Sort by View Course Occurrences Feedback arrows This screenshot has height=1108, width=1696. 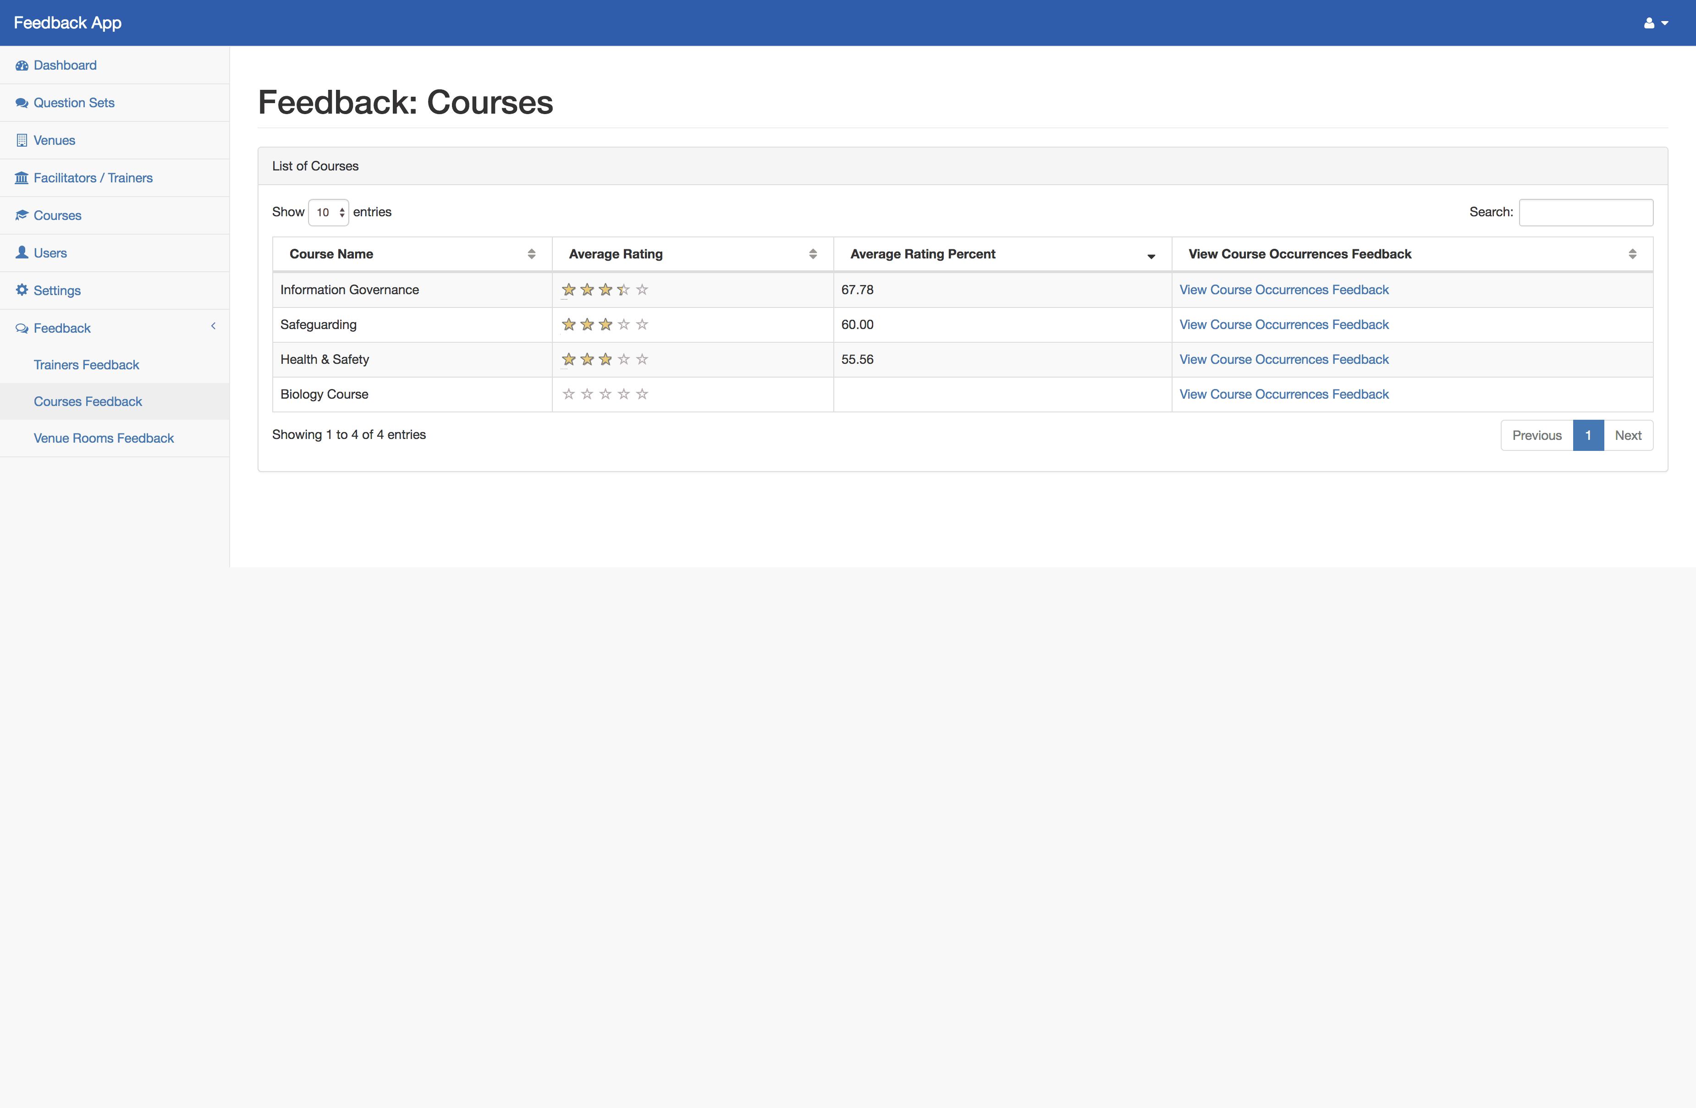coord(1633,254)
